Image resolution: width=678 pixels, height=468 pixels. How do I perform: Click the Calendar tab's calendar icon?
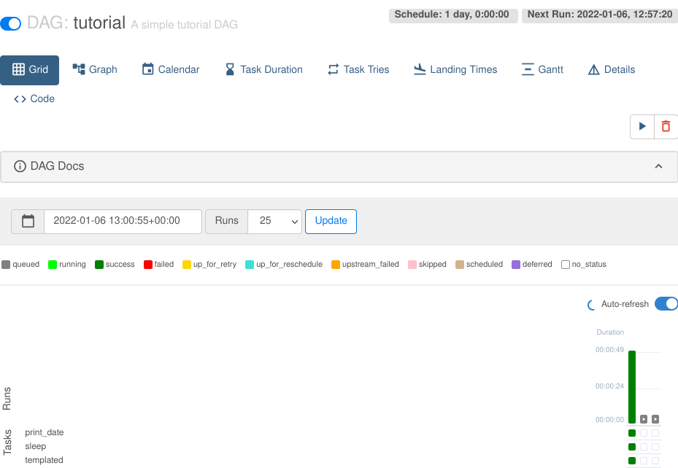click(148, 69)
